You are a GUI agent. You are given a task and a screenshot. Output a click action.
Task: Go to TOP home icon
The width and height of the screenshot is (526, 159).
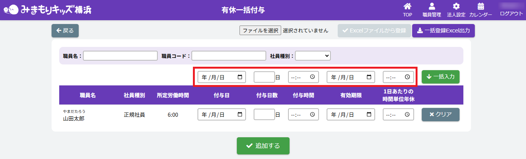(x=408, y=10)
